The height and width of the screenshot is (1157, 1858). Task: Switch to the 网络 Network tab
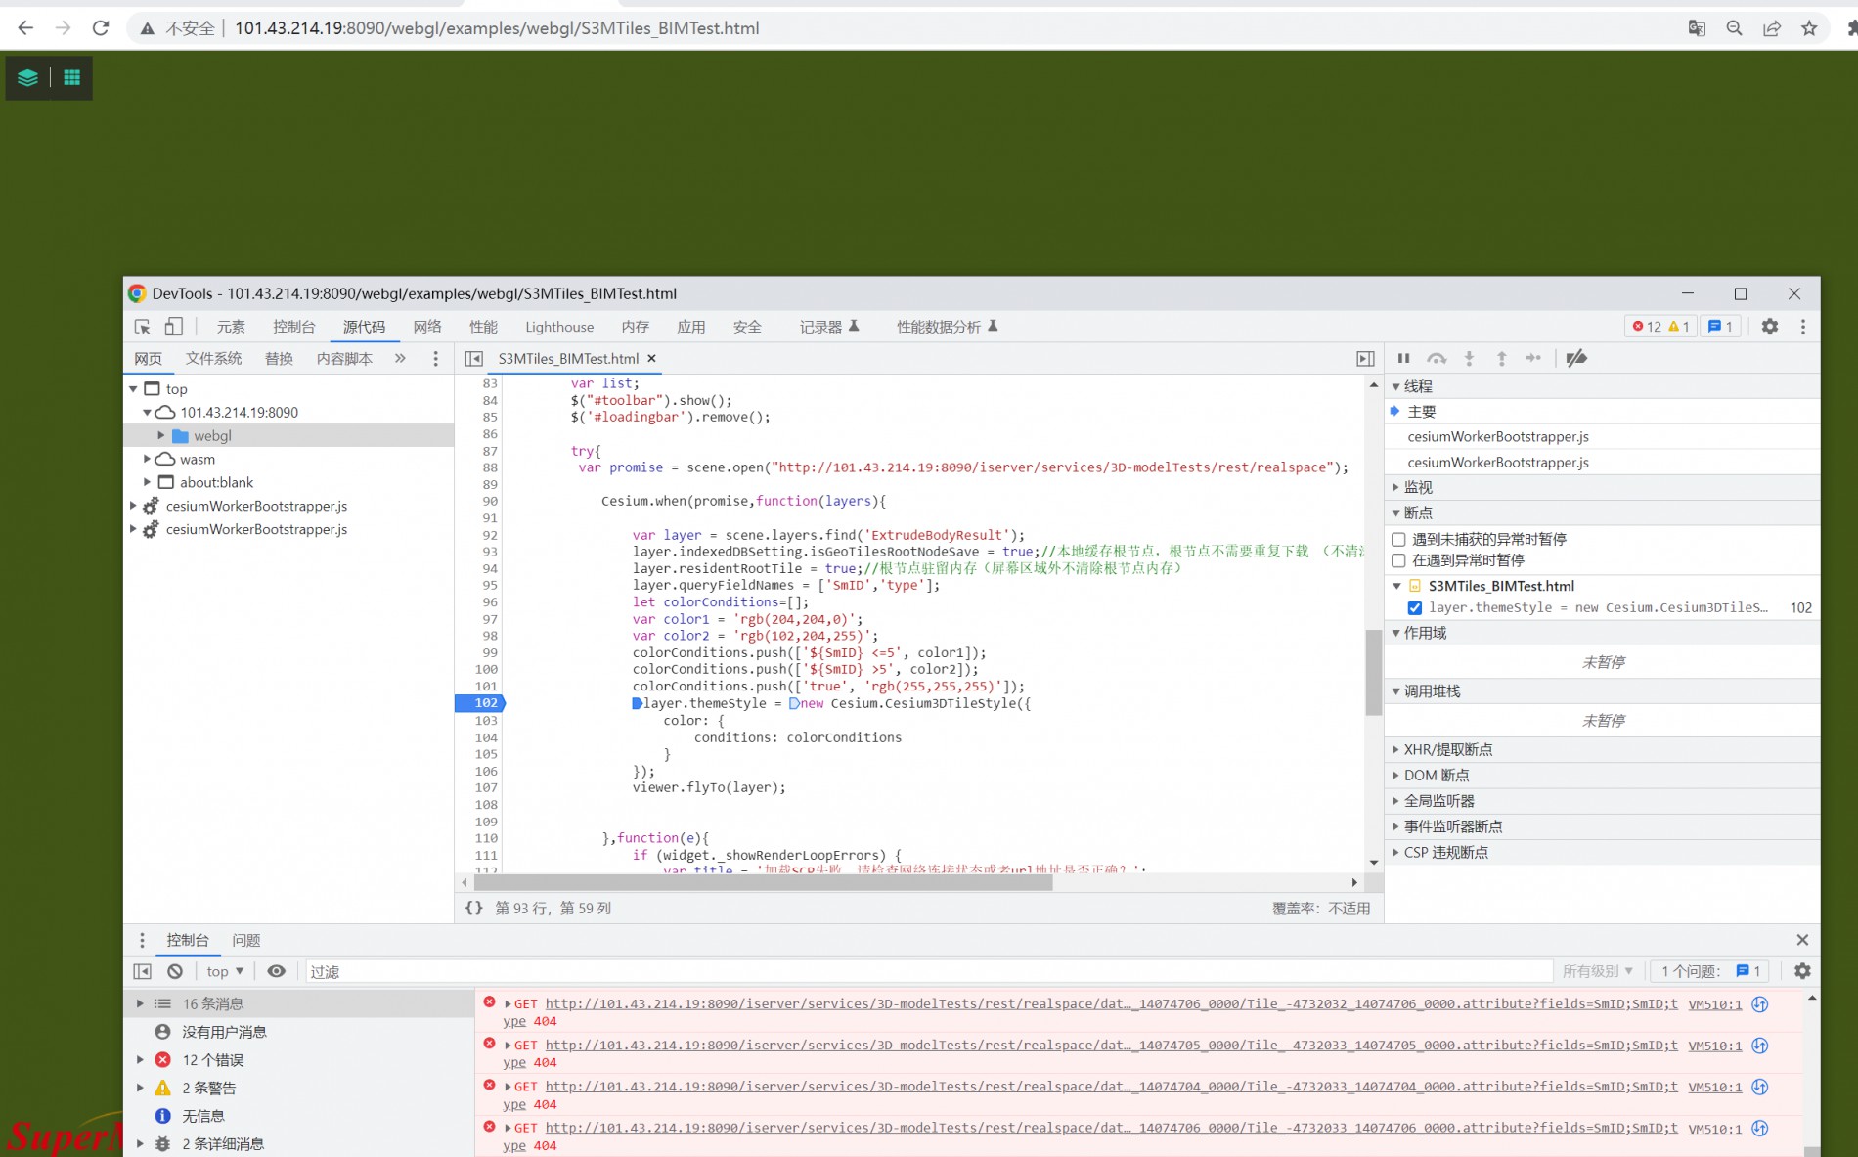point(427,327)
